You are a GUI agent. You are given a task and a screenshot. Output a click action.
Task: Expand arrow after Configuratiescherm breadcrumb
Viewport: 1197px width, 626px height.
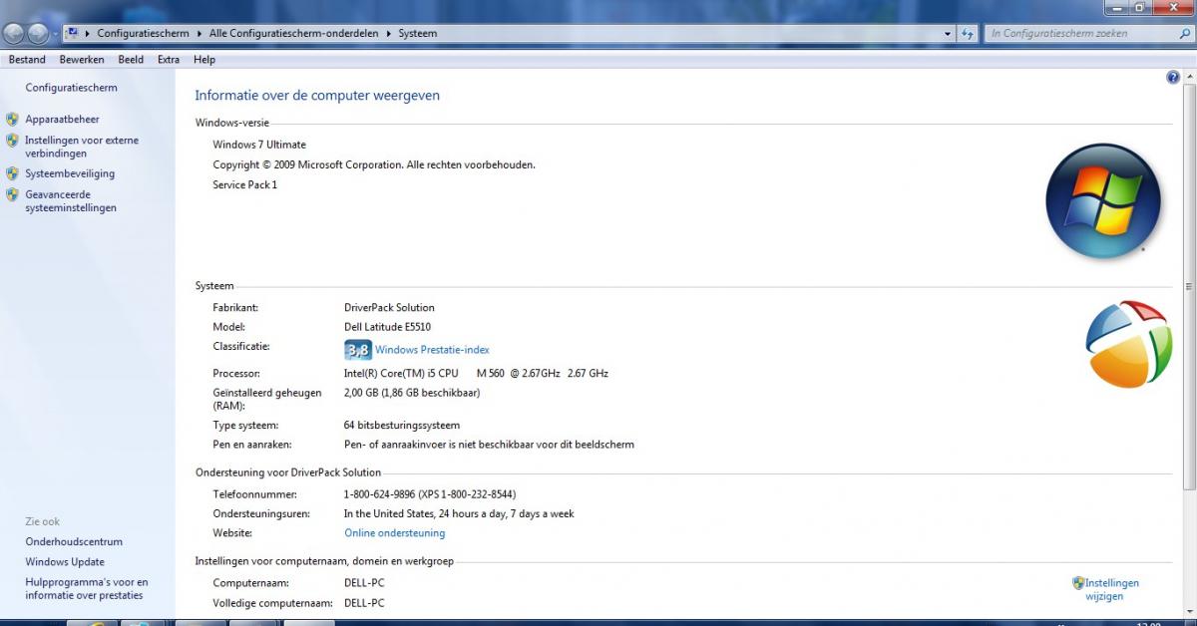click(199, 33)
